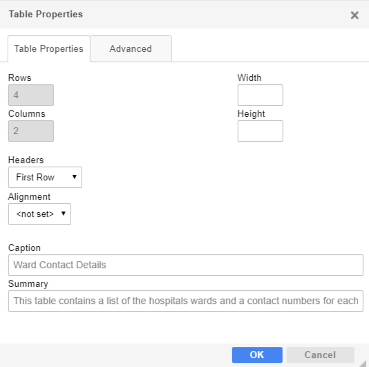Click the Cancel button
Image resolution: width=369 pixels, height=367 pixels.
tap(321, 355)
